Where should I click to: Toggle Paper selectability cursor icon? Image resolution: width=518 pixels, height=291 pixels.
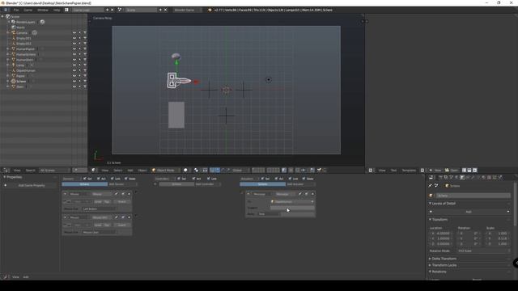pos(79,76)
